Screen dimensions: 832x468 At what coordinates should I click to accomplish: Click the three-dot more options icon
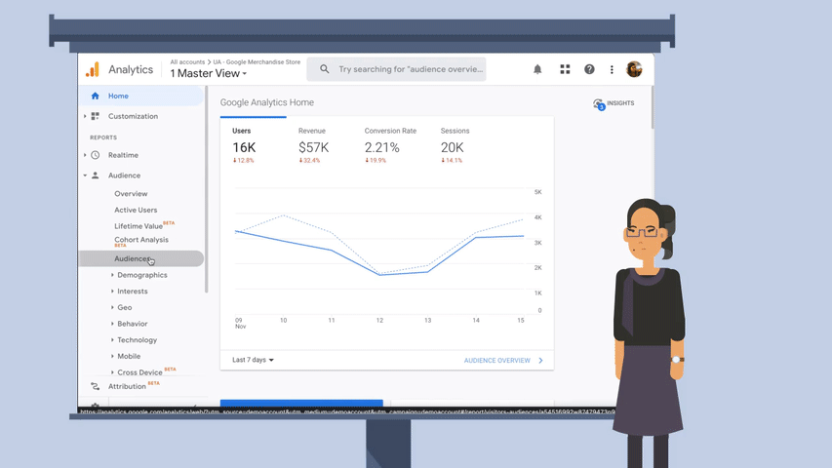click(x=612, y=69)
